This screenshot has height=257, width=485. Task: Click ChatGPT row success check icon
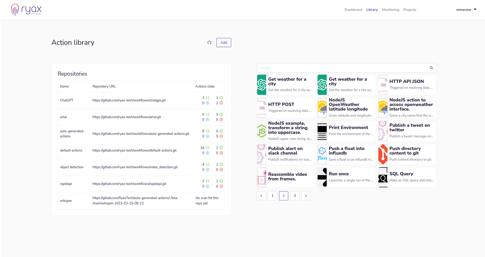coord(221,98)
